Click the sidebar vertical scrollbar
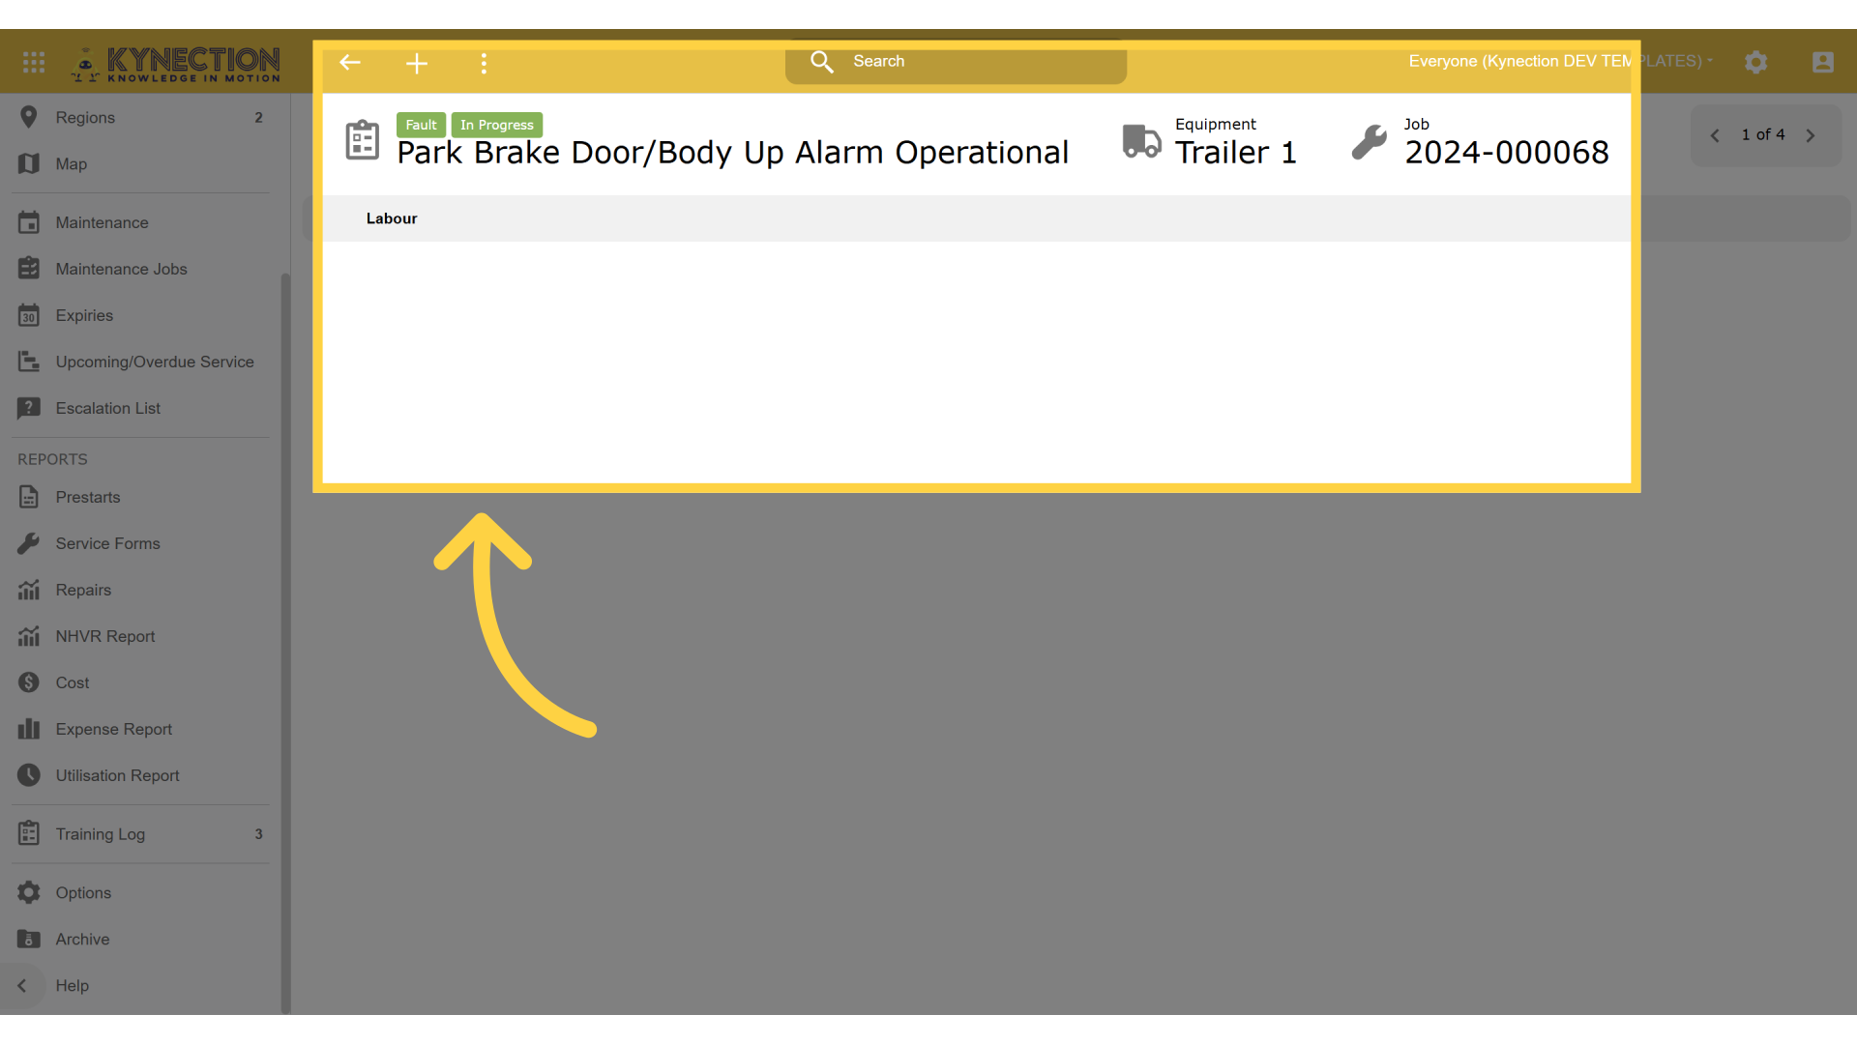The height and width of the screenshot is (1044, 1857). point(285,643)
